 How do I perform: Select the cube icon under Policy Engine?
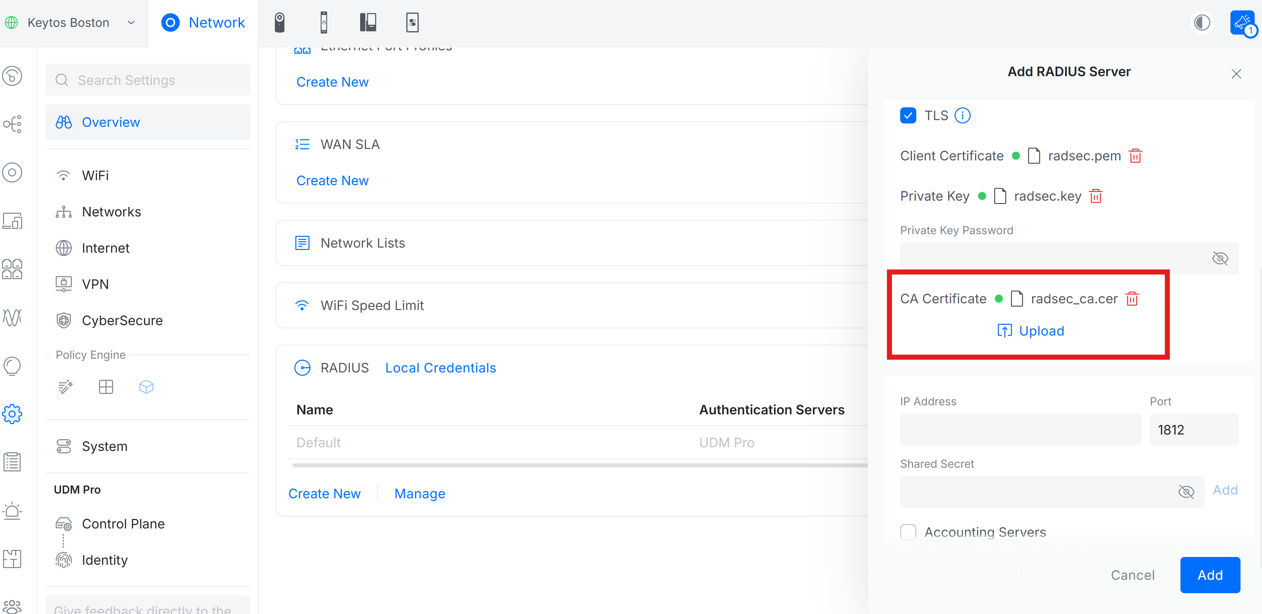point(146,387)
